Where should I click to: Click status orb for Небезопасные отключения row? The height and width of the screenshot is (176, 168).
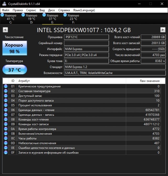point(6,143)
